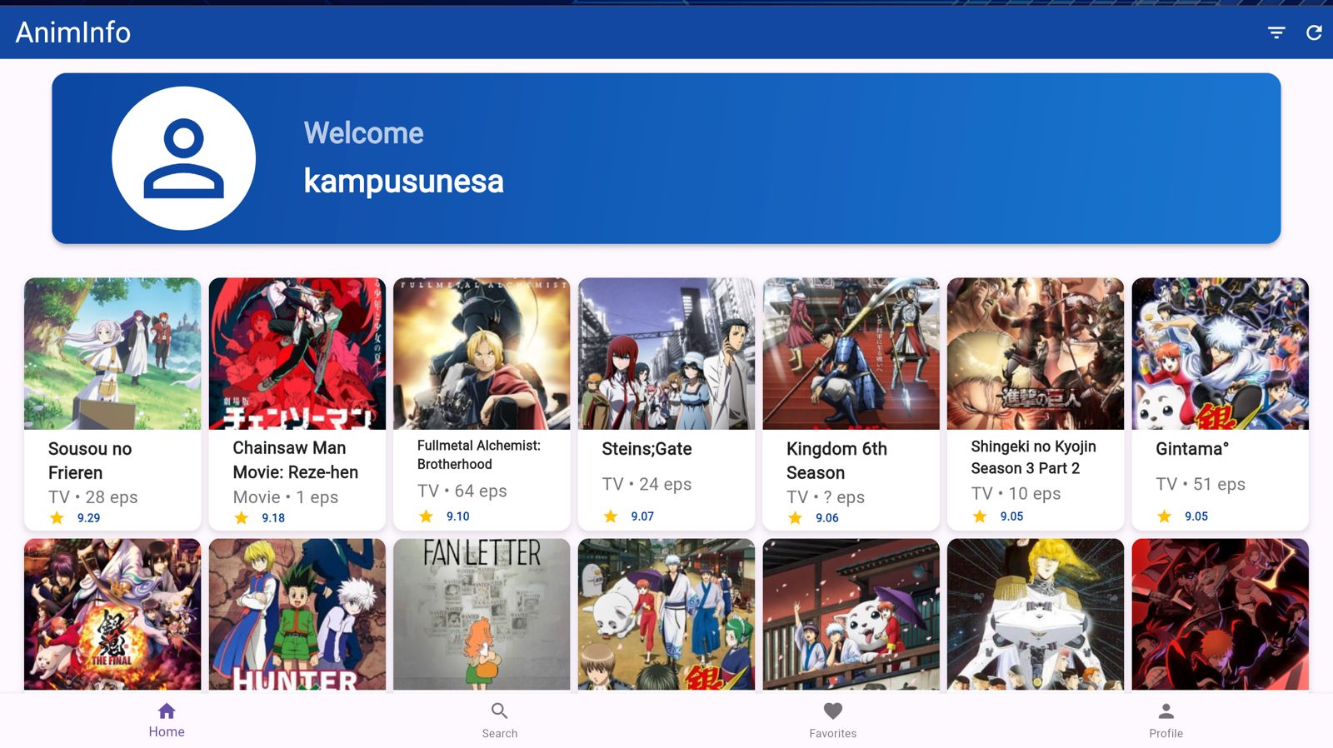Open the Favorites heart icon

pos(832,711)
